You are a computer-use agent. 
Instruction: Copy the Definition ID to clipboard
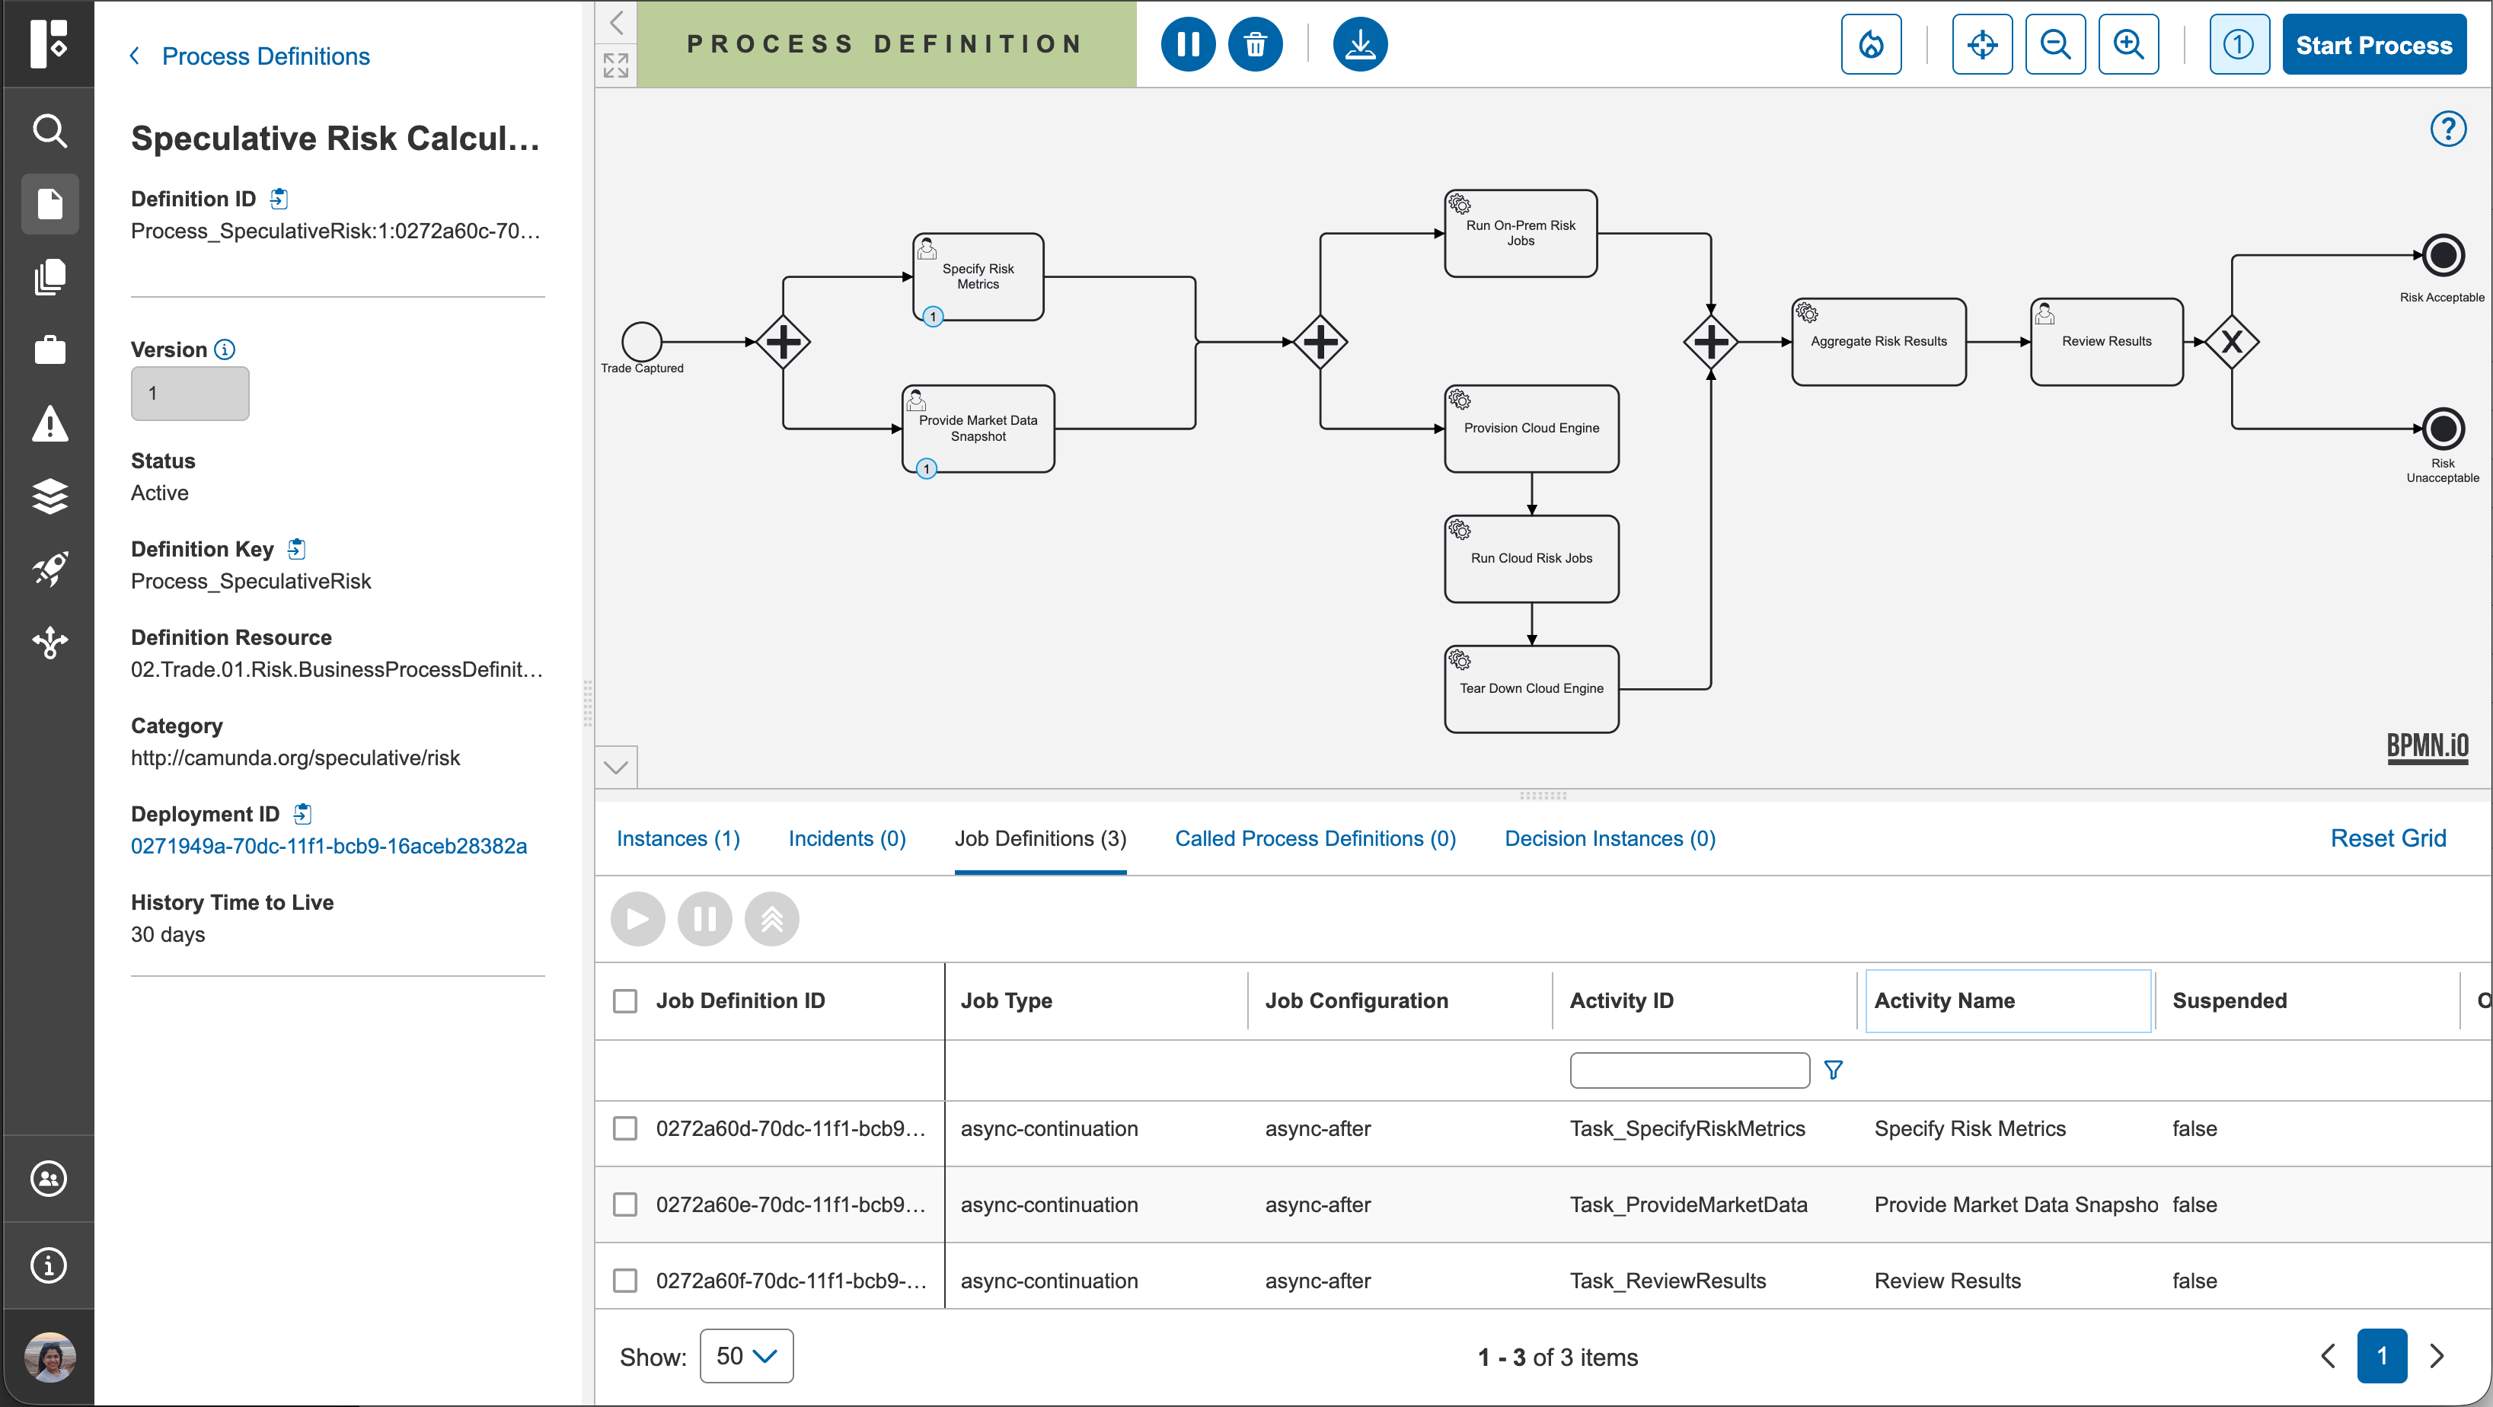(279, 199)
